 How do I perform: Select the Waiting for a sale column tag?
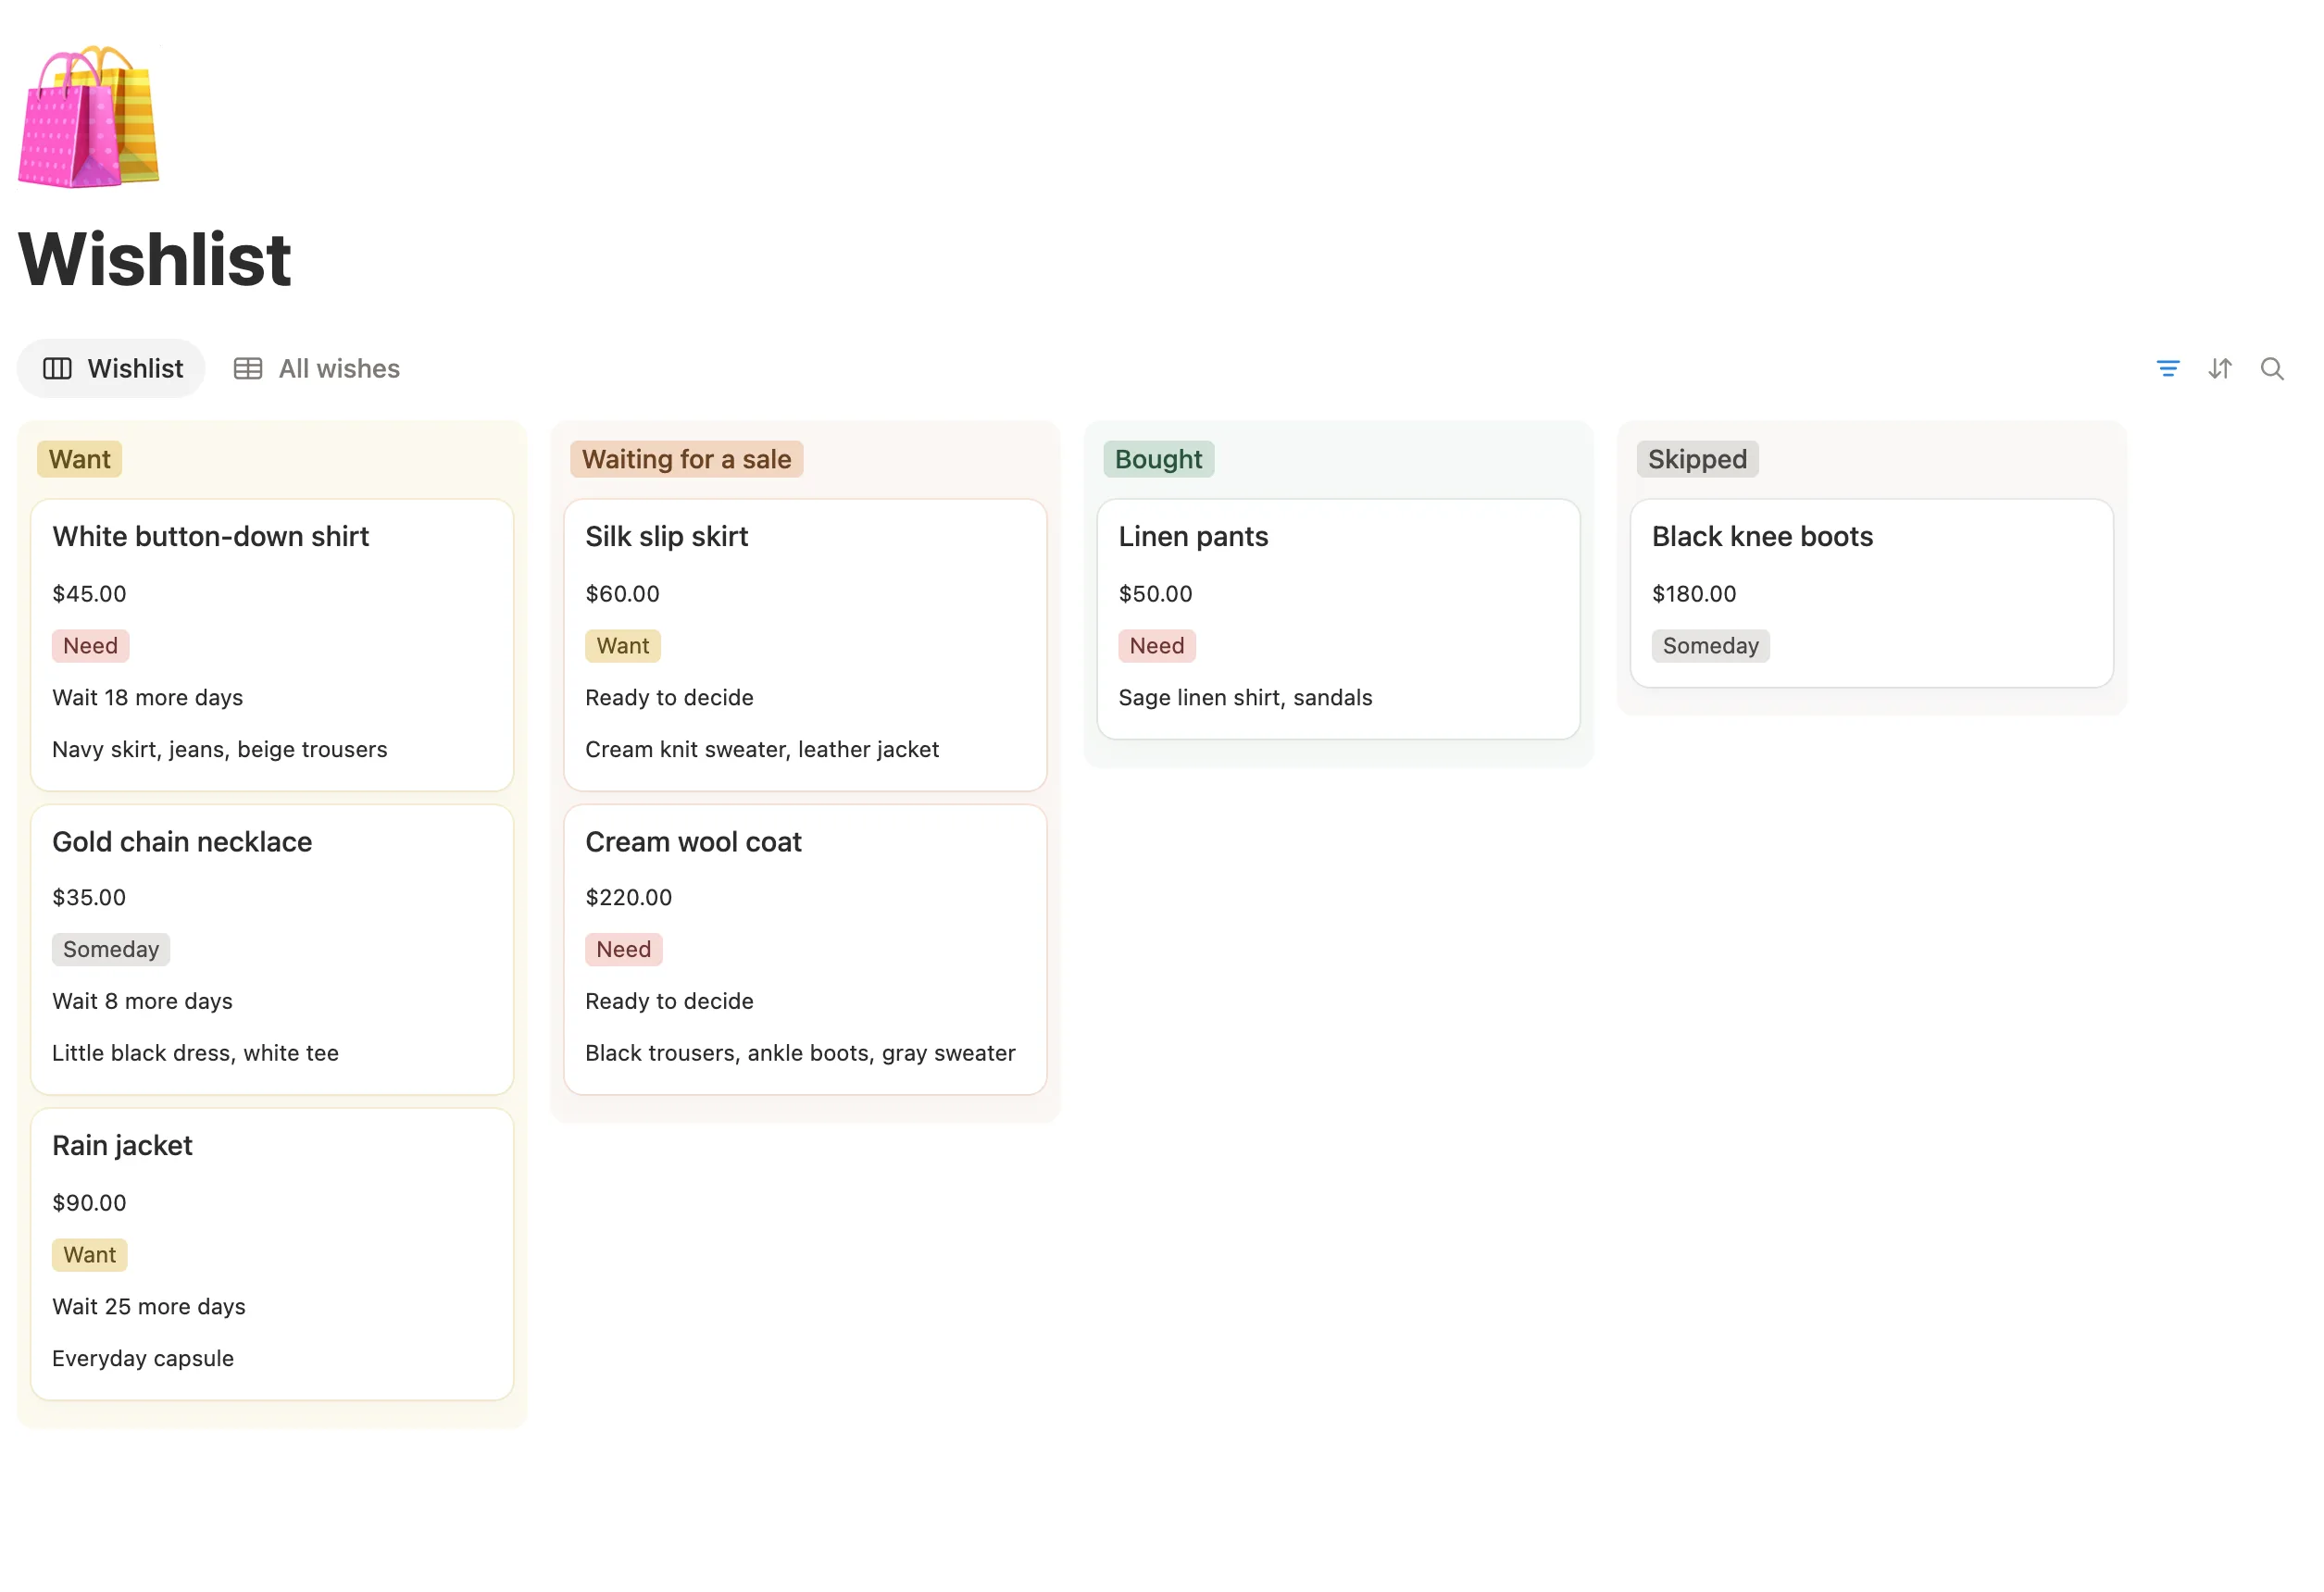(686, 459)
